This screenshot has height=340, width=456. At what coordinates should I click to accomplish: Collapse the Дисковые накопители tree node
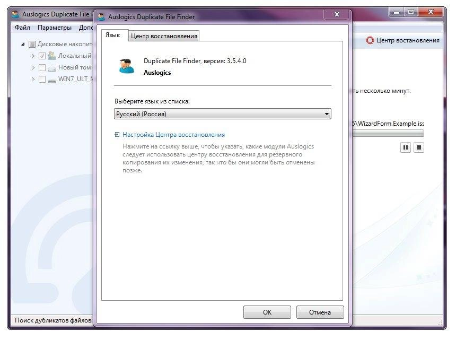pyautogui.click(x=23, y=44)
